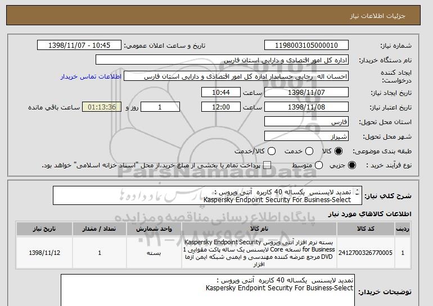Viewport: 433px width, 306px height.
Task: Click the تعداد / مقدار column header
Action: tap(100, 229)
